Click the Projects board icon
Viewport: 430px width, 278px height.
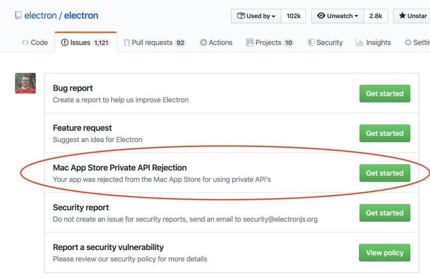coord(250,42)
